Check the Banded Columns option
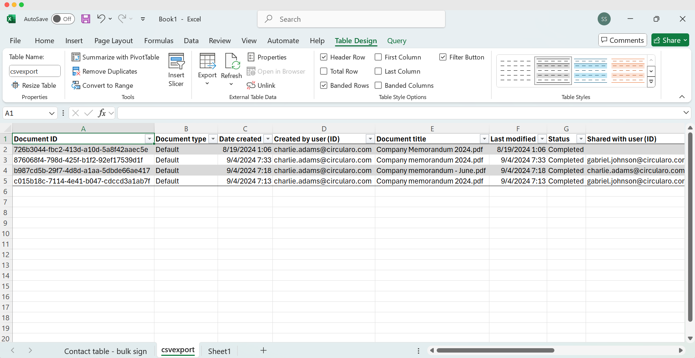The width and height of the screenshot is (695, 358). (x=378, y=86)
